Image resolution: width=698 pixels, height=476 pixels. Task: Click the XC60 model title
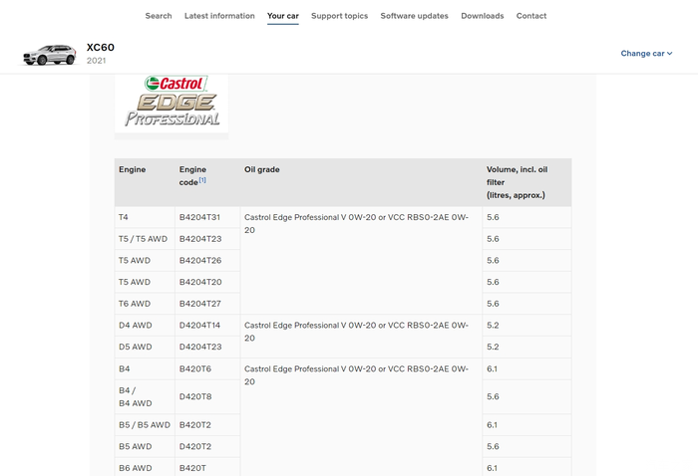click(101, 47)
